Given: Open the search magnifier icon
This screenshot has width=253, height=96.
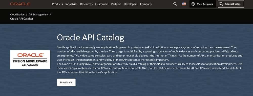Looking at the screenshot, I should (x=175, y=4).
